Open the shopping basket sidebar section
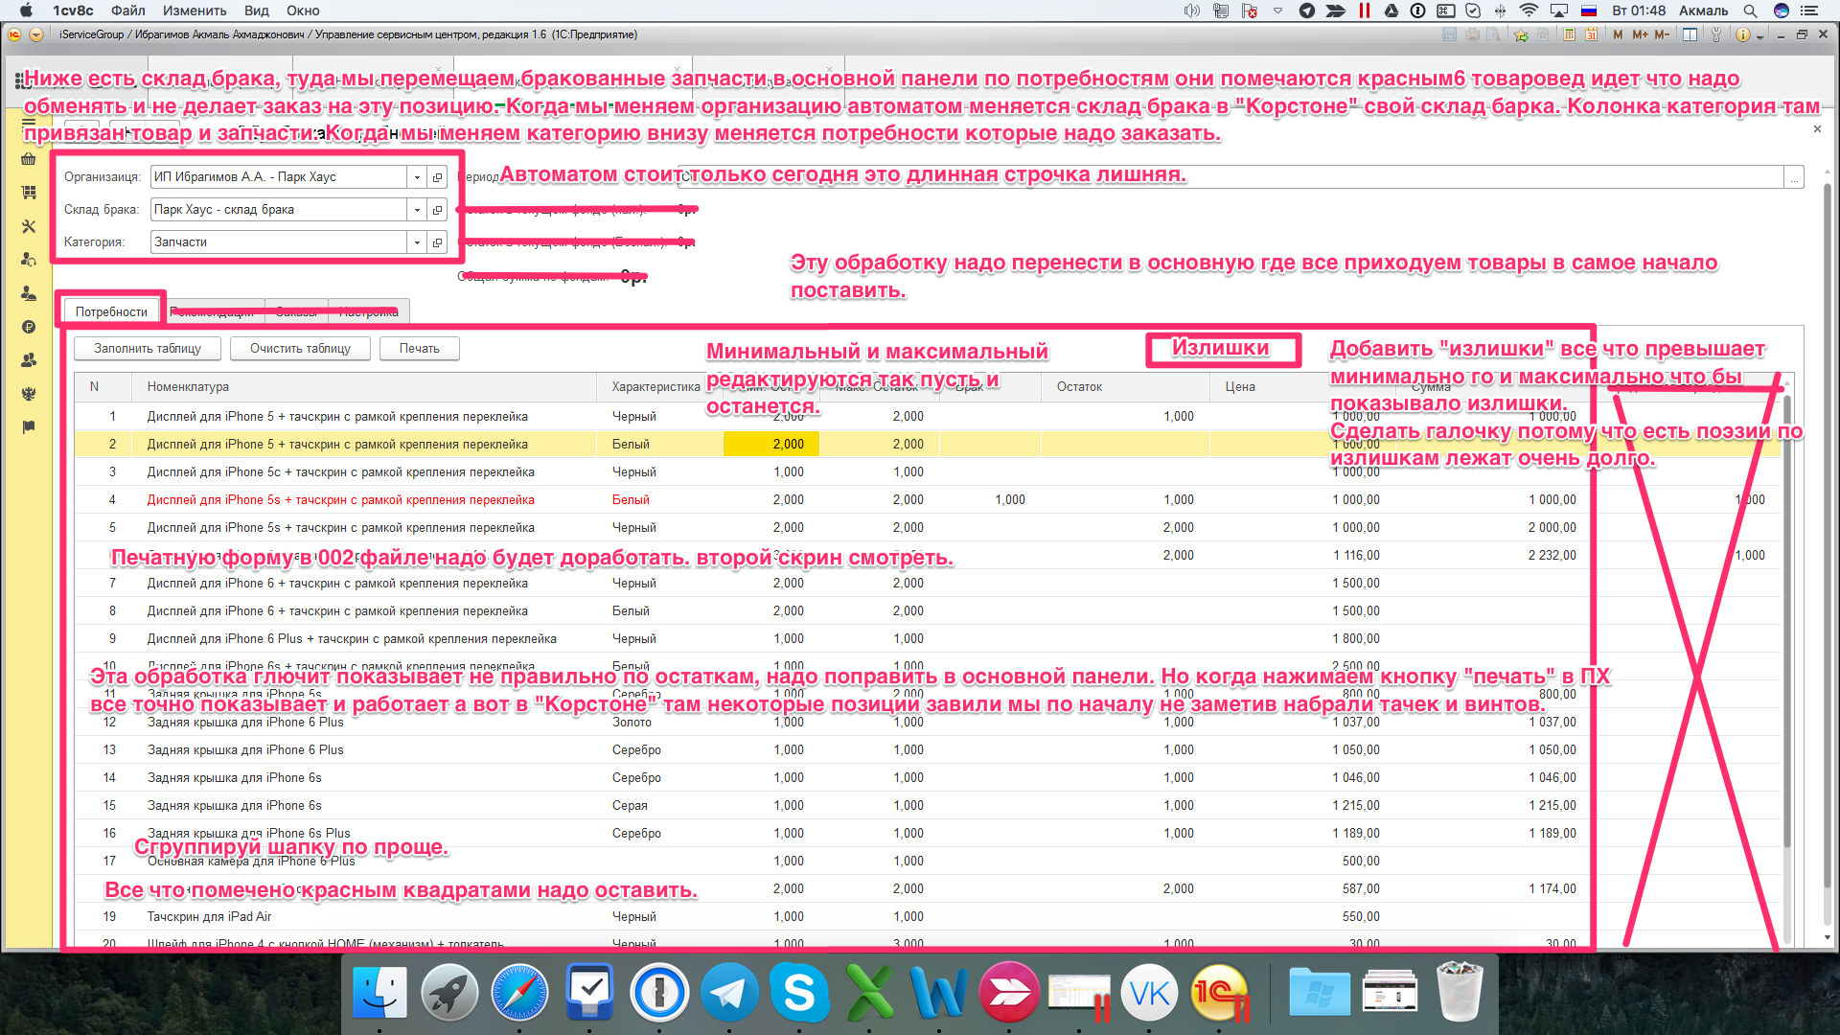1840x1035 pixels. [29, 159]
